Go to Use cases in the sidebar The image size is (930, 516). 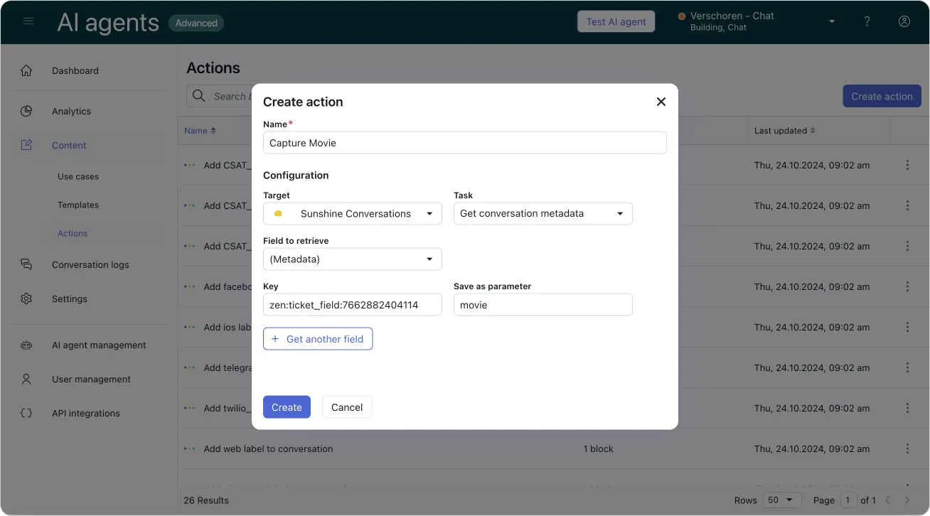coord(78,176)
